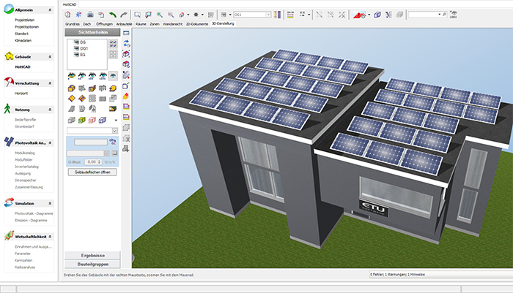Collapse the Allgemein section in the sidebar
513x293 pixels.
click(x=51, y=12)
